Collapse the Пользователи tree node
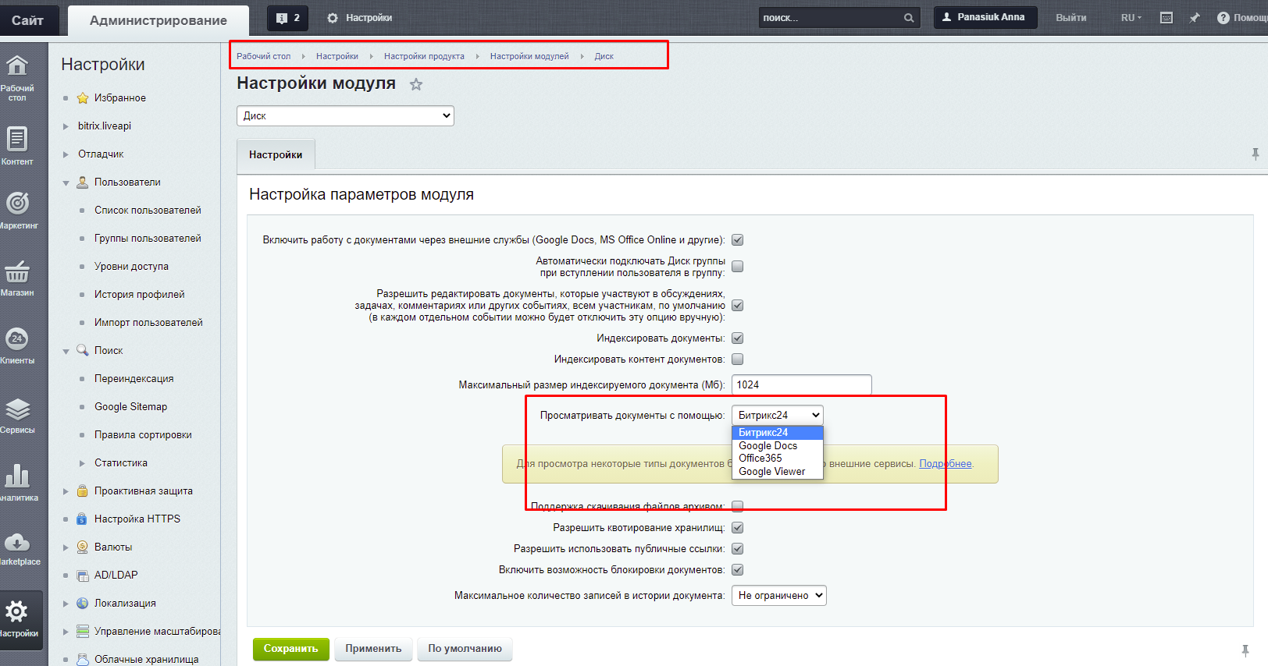The width and height of the screenshot is (1268, 666). (x=66, y=182)
